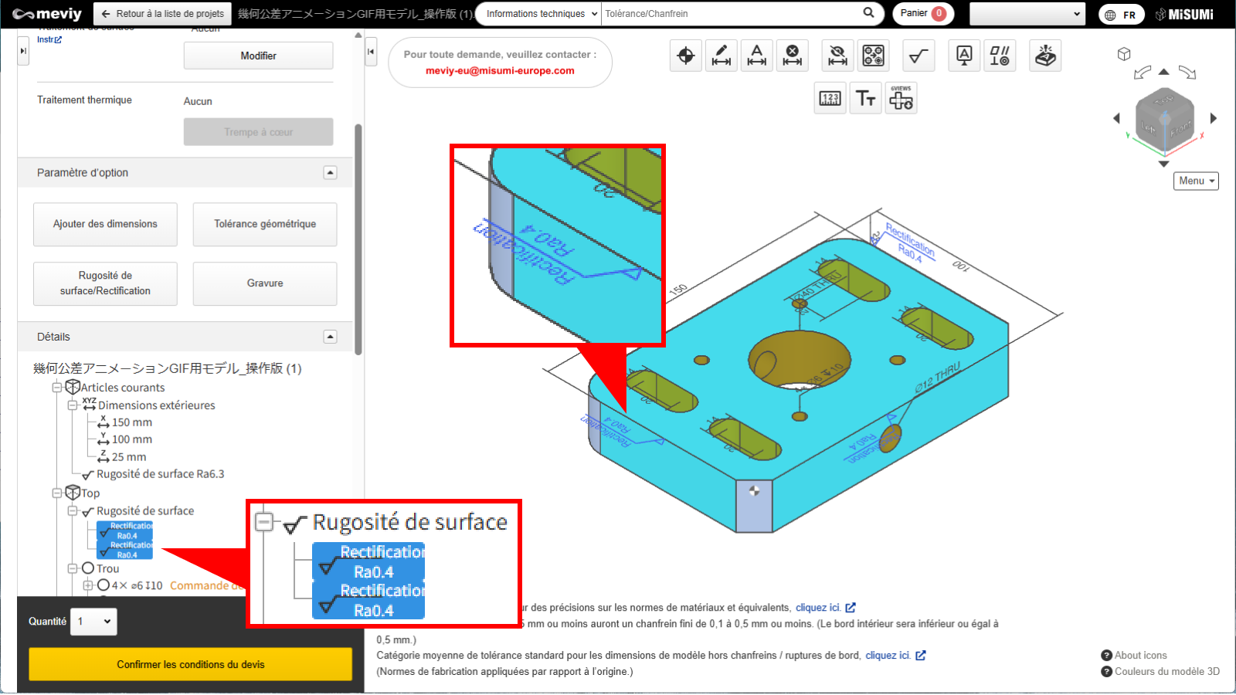Click Confirmer les conditions du devis

click(x=190, y=664)
